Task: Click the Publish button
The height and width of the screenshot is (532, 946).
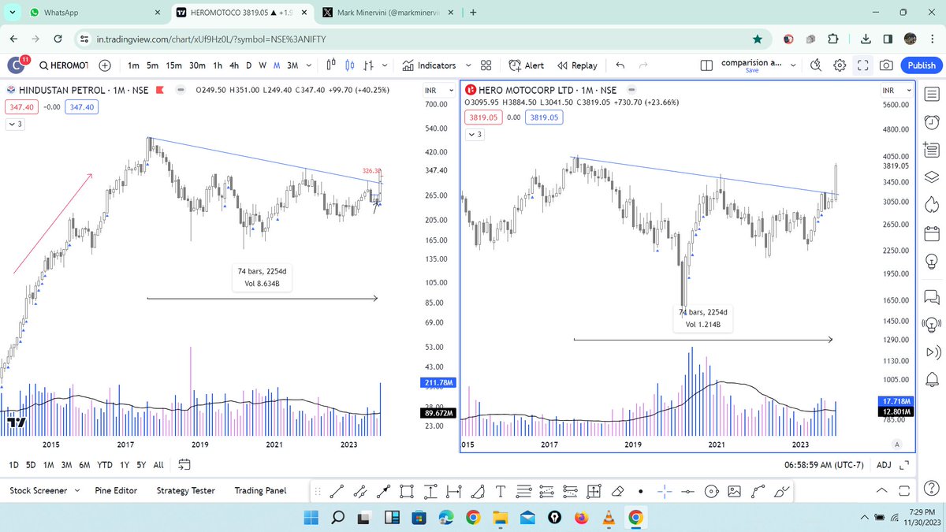Action: 921,65
